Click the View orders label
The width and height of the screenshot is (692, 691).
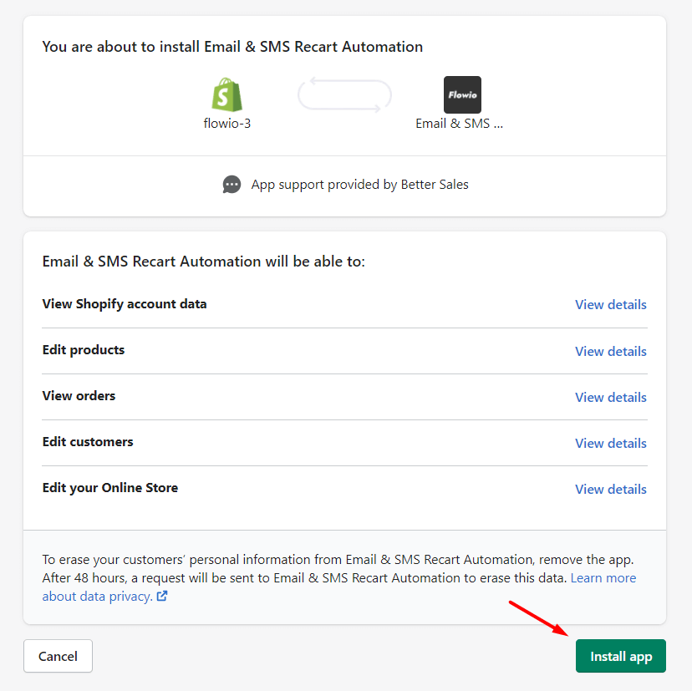click(79, 396)
